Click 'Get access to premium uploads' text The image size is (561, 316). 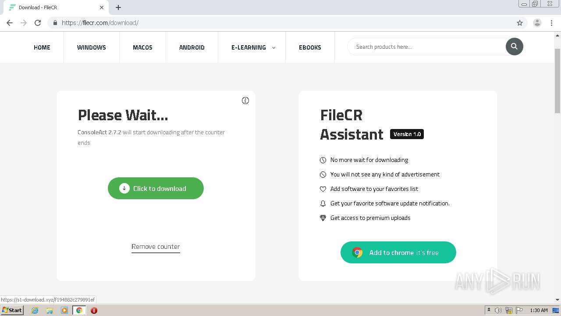click(x=370, y=218)
